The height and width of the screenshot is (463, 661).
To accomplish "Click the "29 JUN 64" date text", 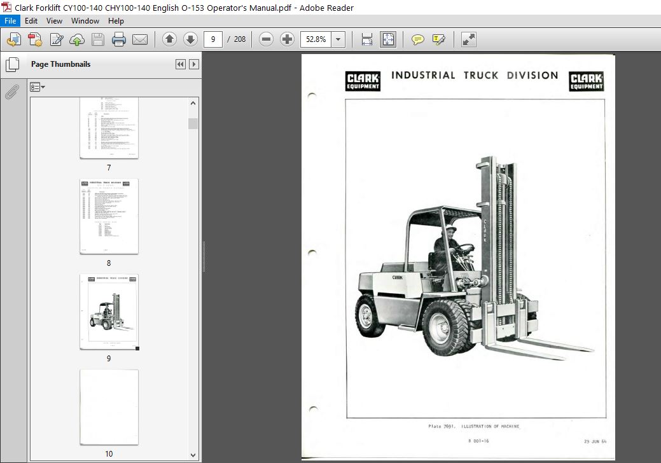I will pyautogui.click(x=595, y=441).
